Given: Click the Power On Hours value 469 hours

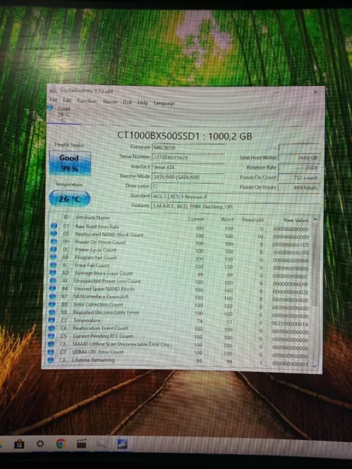Looking at the screenshot, I should click(x=298, y=187).
